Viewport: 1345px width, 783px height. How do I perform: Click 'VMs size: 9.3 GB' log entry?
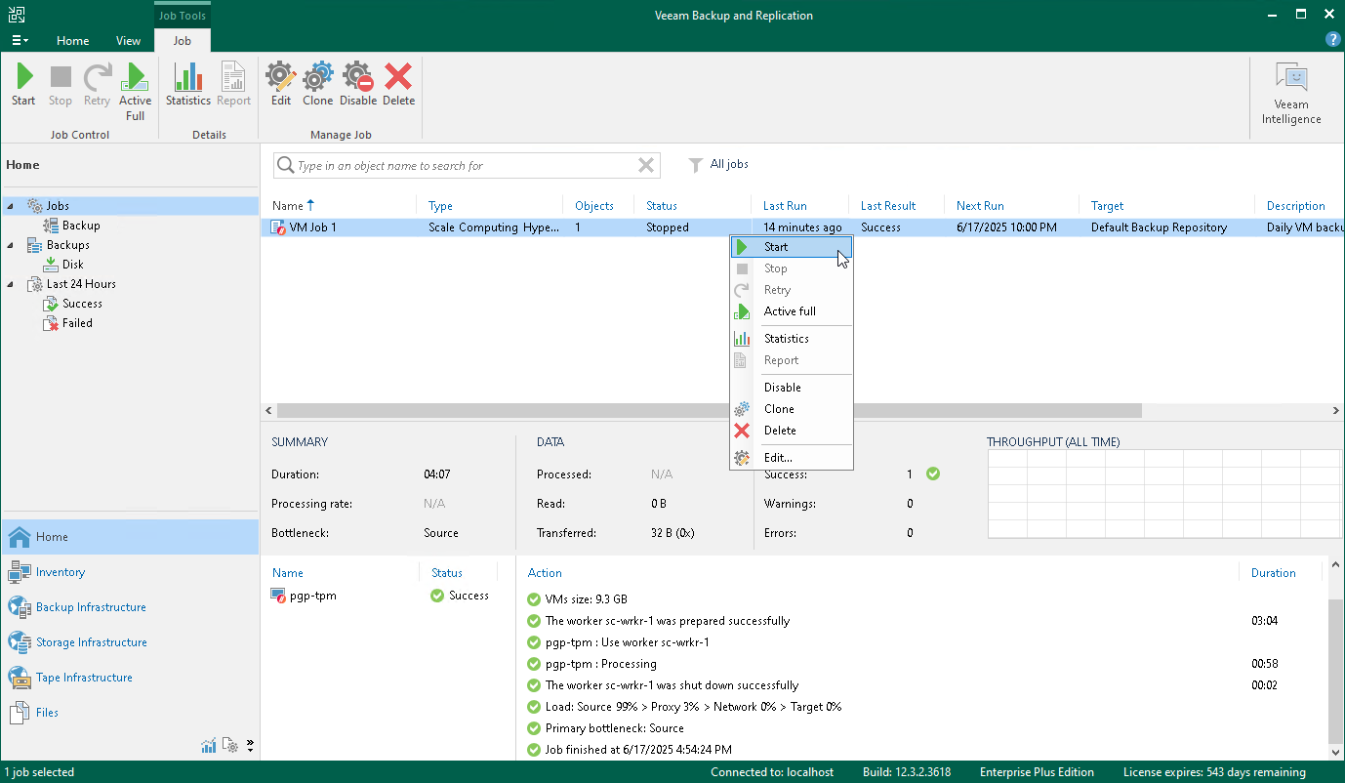(586, 599)
